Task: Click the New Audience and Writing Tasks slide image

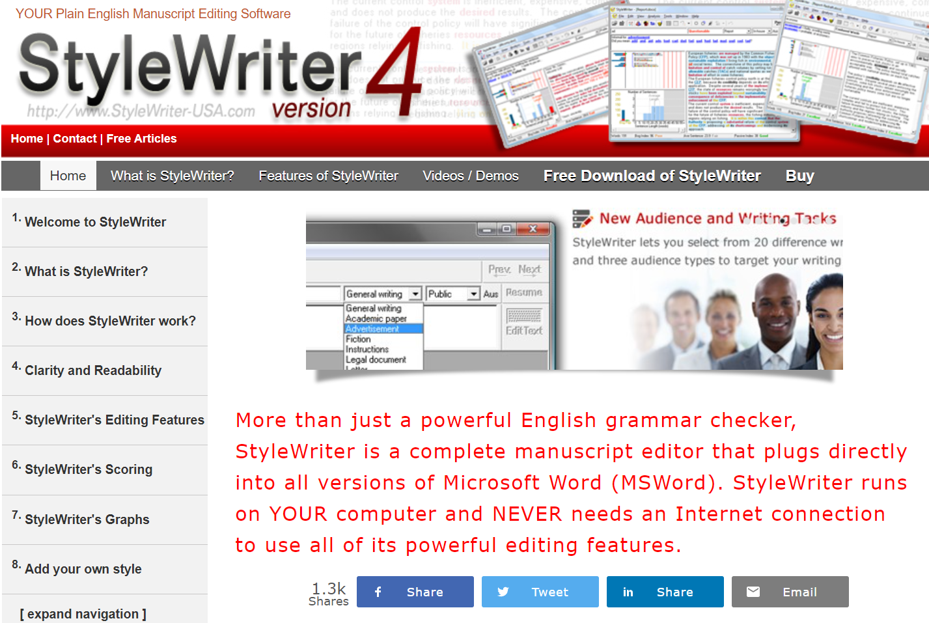Action: 574,289
